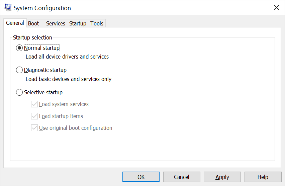Image resolution: width=285 pixels, height=186 pixels.
Task: Select the Normal startup radio button
Action: pyautogui.click(x=19, y=48)
